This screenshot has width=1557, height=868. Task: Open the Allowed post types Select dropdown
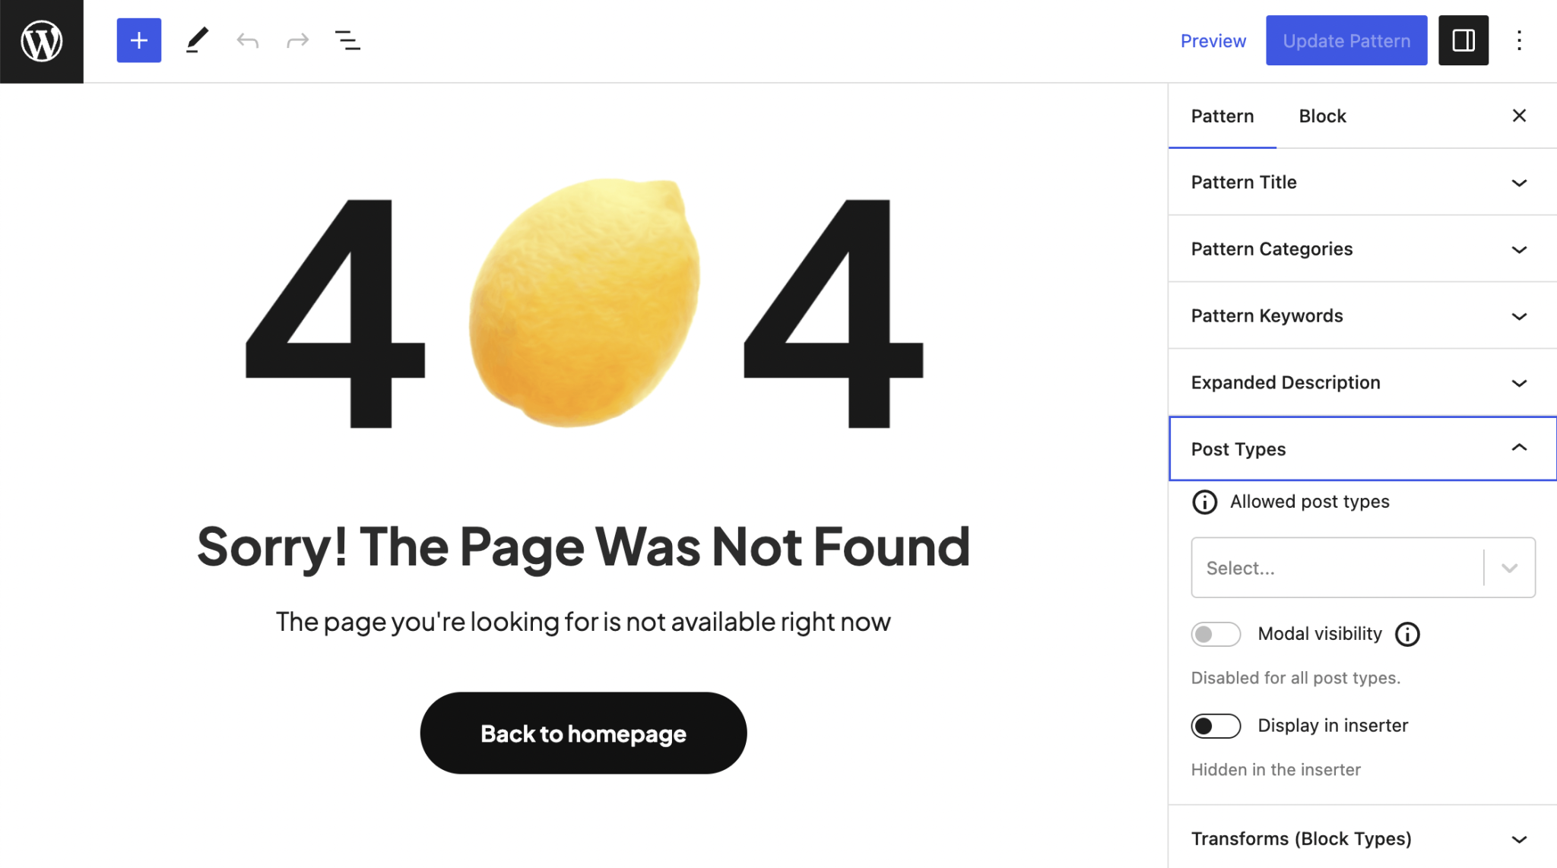1362,568
